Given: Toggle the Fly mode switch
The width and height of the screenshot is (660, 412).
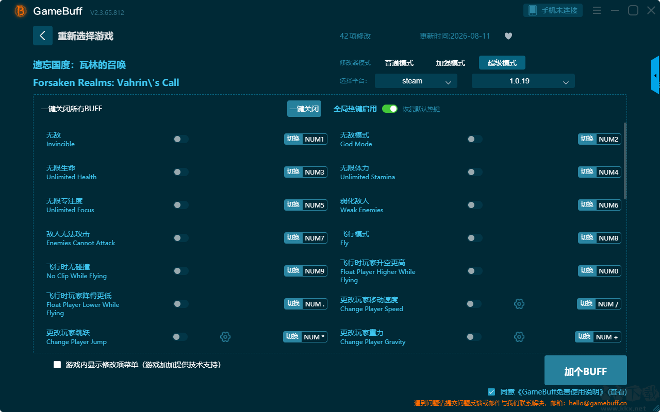Looking at the screenshot, I should 475,238.
